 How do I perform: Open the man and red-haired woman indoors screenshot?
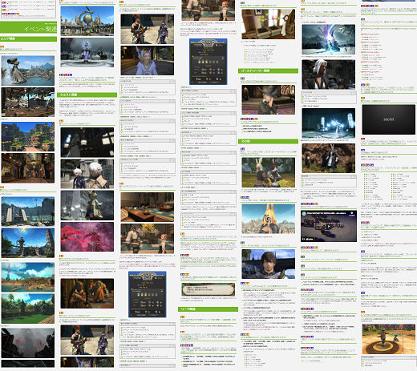[148, 239]
